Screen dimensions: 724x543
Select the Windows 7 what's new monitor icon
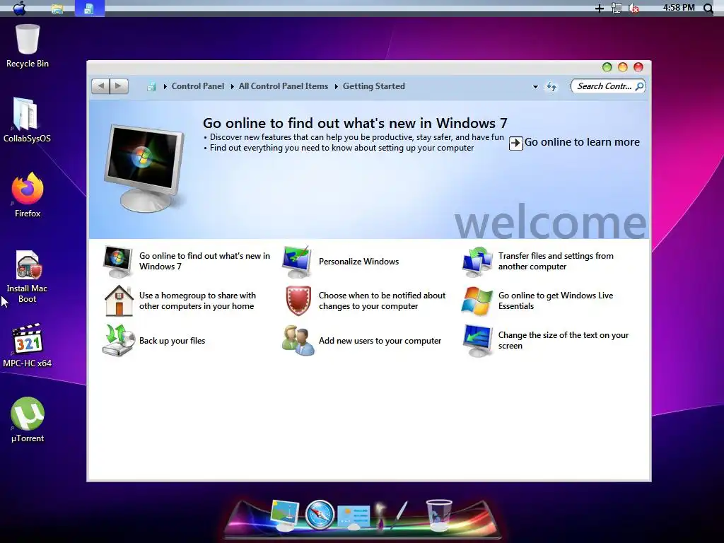(117, 262)
